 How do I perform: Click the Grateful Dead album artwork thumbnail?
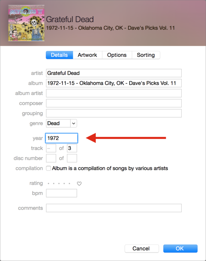point(26,23)
